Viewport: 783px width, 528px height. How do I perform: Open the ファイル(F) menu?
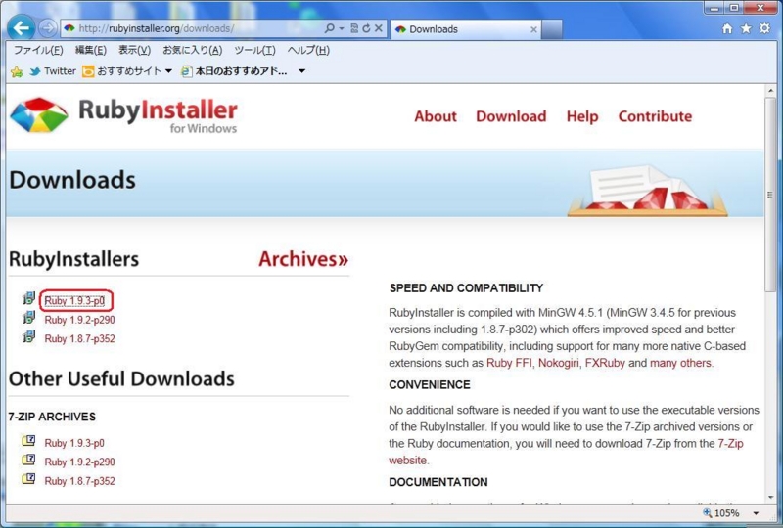pyautogui.click(x=38, y=50)
